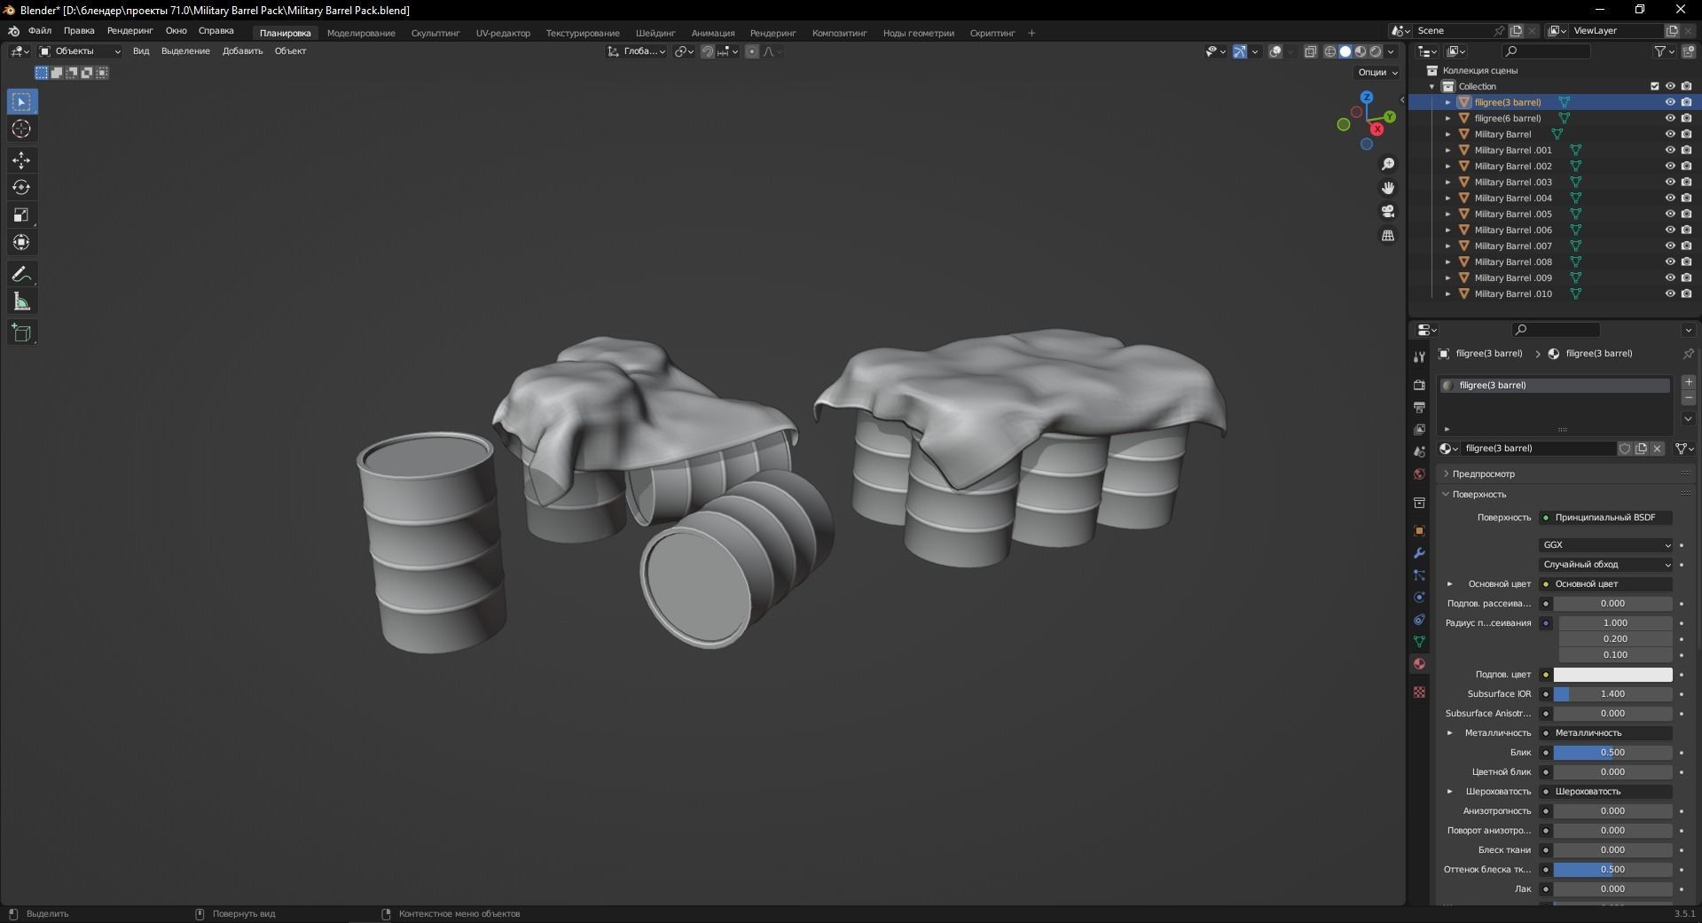Viewport: 1702px width, 923px height.
Task: Toggle proportional editing
Action: point(752,51)
